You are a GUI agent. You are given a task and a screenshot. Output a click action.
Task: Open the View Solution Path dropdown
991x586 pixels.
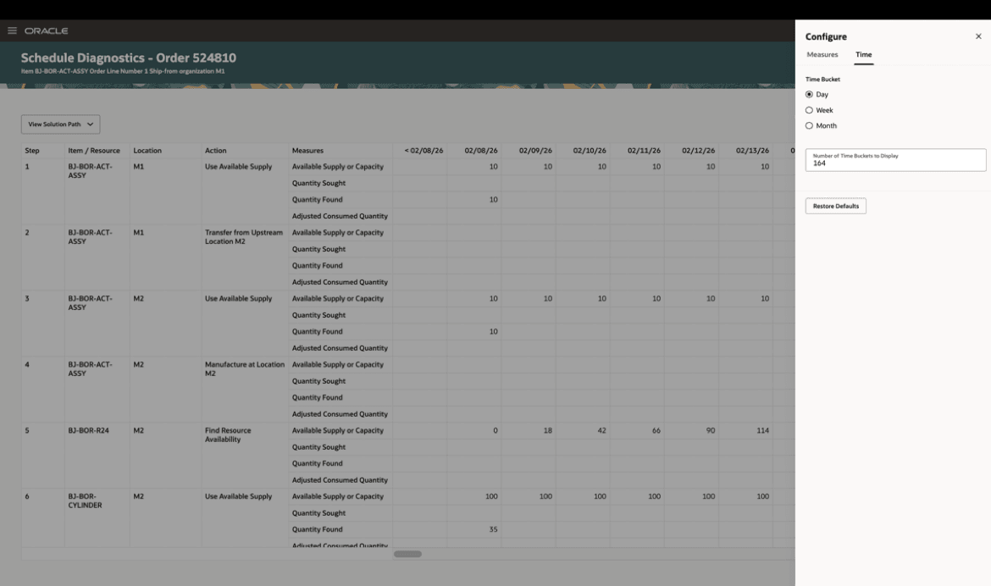[x=59, y=124]
